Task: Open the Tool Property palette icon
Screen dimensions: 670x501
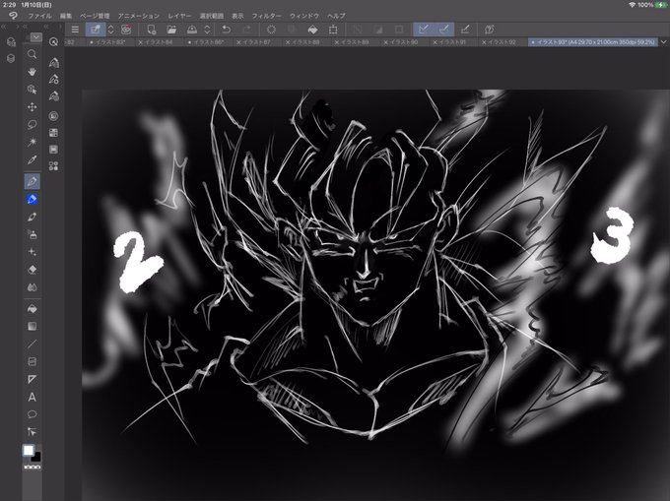Action: 54,80
